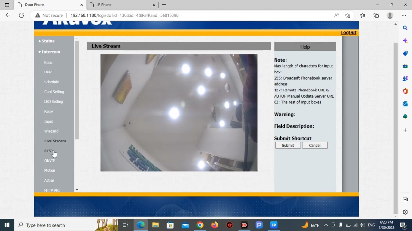The image size is (412, 231).
Task: Open the blue IP app taskbar icon
Action: (x=274, y=225)
